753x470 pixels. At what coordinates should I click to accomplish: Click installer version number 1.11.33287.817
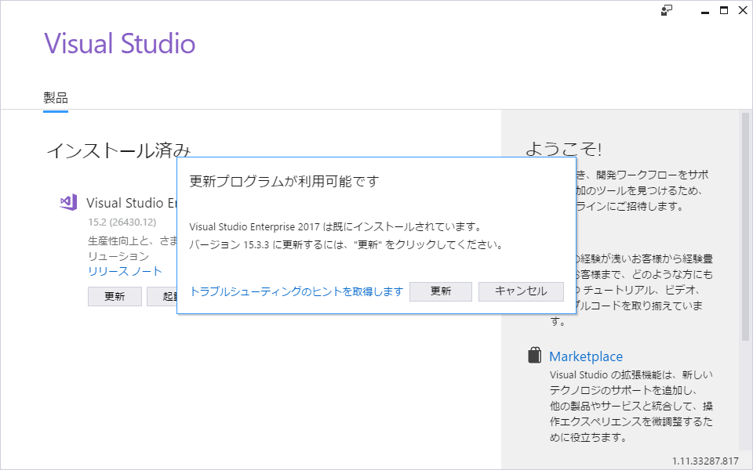[x=705, y=461]
